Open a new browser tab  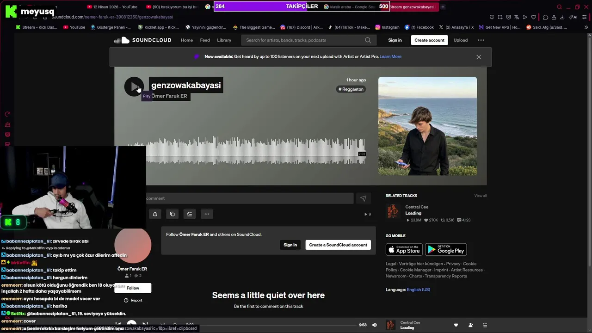click(x=443, y=7)
